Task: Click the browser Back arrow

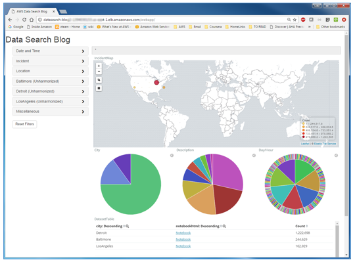Action: pos(10,20)
